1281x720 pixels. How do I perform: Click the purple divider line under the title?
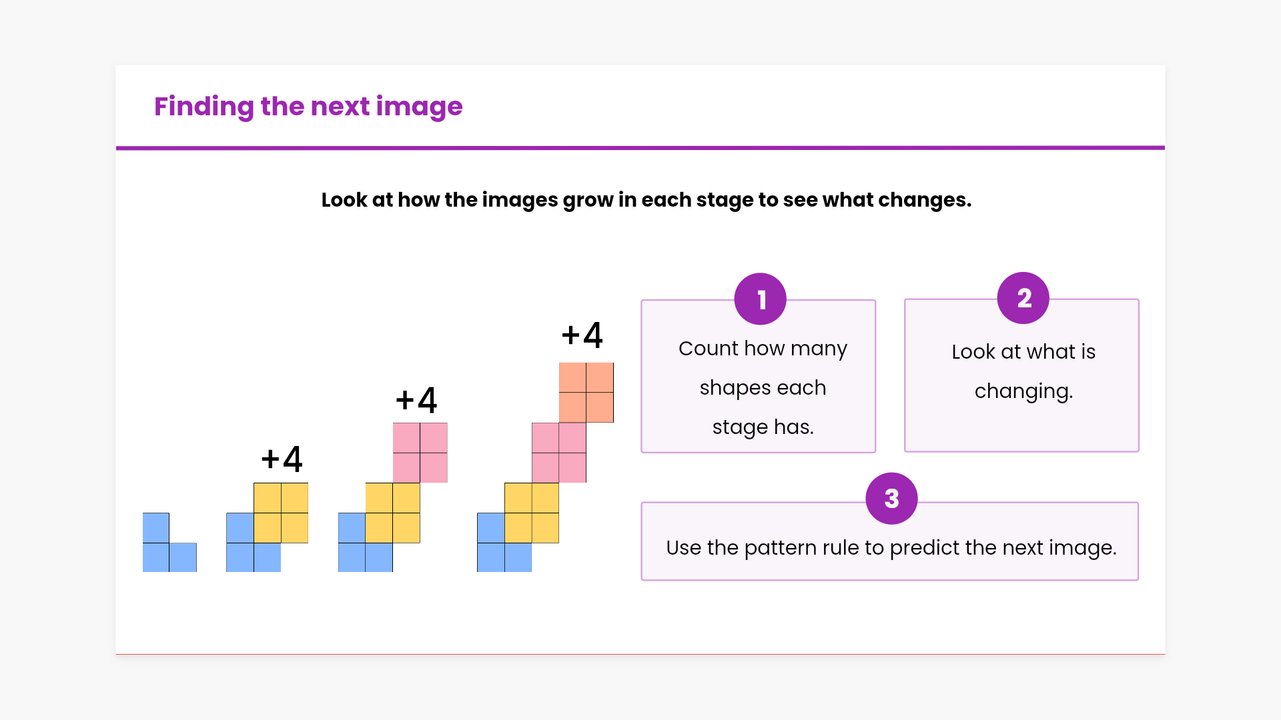(x=640, y=148)
